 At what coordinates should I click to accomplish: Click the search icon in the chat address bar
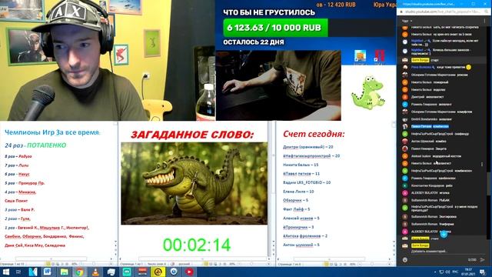(487, 12)
